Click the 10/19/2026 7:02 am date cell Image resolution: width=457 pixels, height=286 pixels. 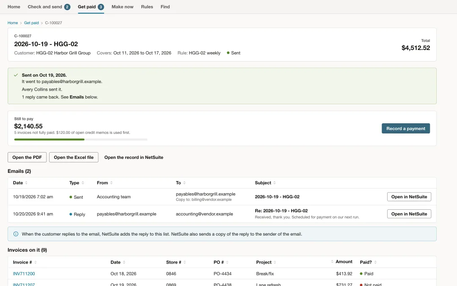[33, 197]
